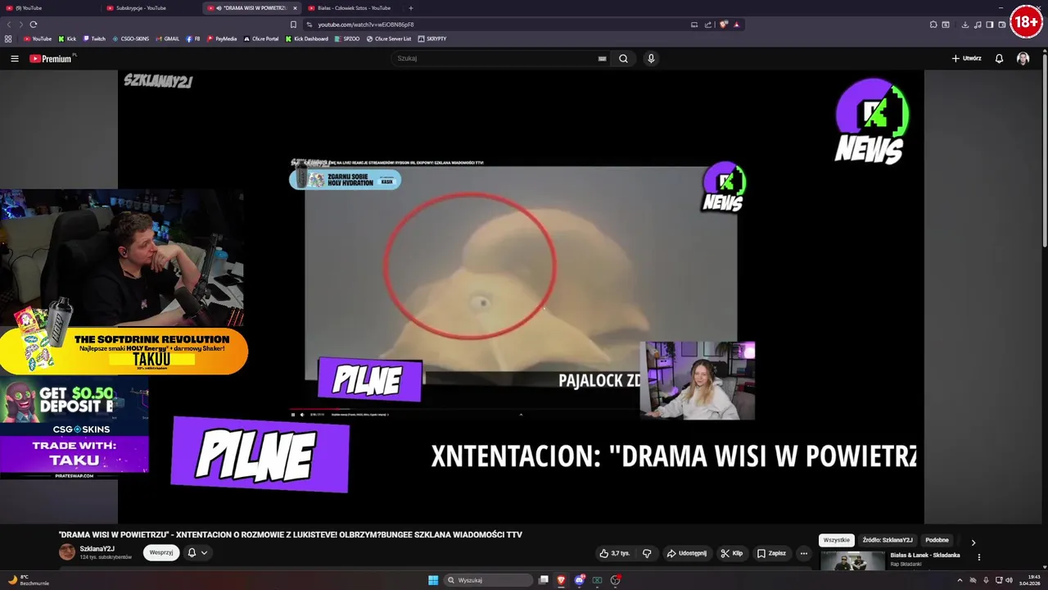Select the "Wszystkie" filter chip
The height and width of the screenshot is (590, 1048).
pyautogui.click(x=837, y=540)
